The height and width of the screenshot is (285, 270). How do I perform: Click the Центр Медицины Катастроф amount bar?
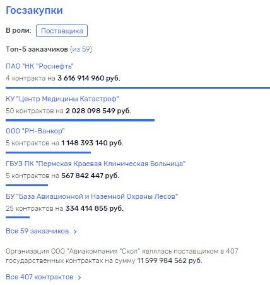(80, 120)
